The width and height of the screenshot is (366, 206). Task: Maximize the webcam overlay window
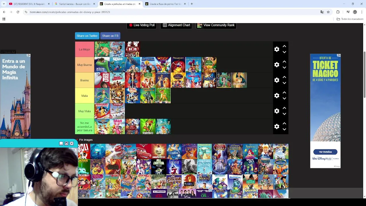pyautogui.click(x=66, y=143)
